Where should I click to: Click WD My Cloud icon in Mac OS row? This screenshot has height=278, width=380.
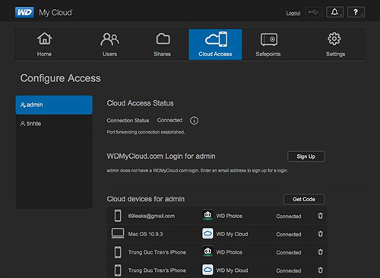(x=207, y=233)
